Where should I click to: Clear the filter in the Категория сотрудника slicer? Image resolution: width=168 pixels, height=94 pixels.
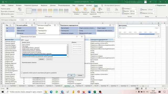58,25
